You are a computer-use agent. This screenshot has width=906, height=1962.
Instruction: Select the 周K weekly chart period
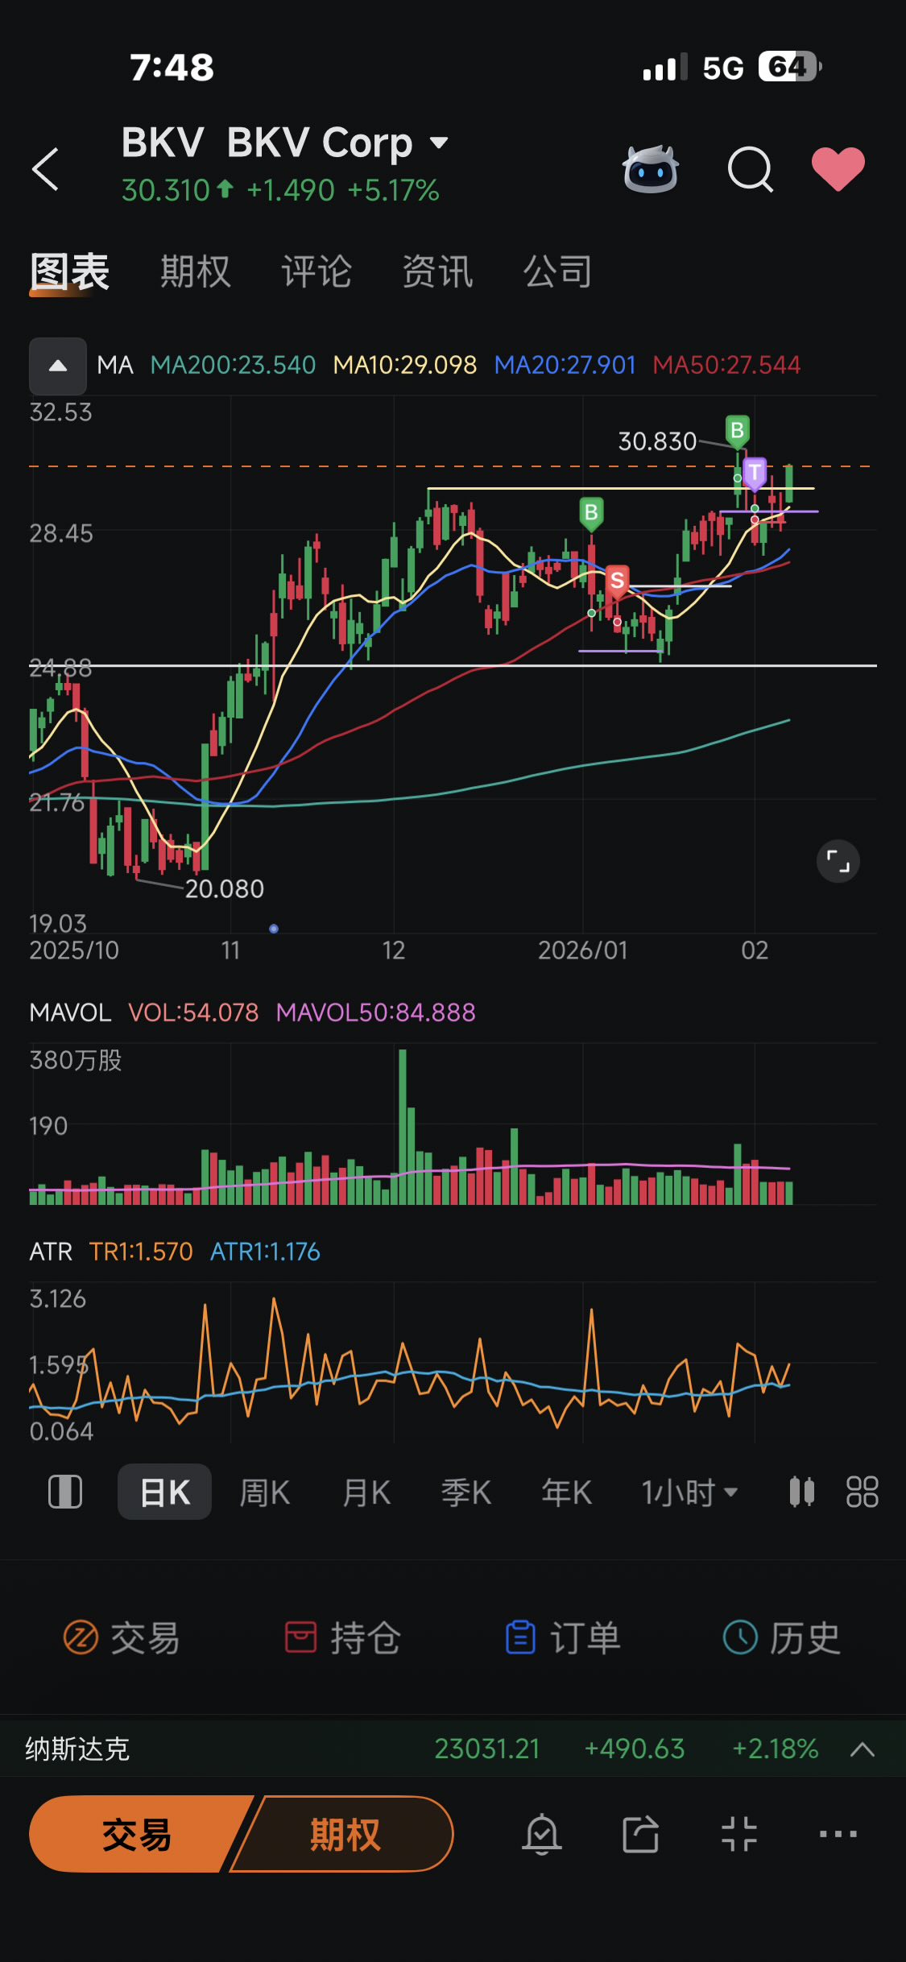(265, 1492)
